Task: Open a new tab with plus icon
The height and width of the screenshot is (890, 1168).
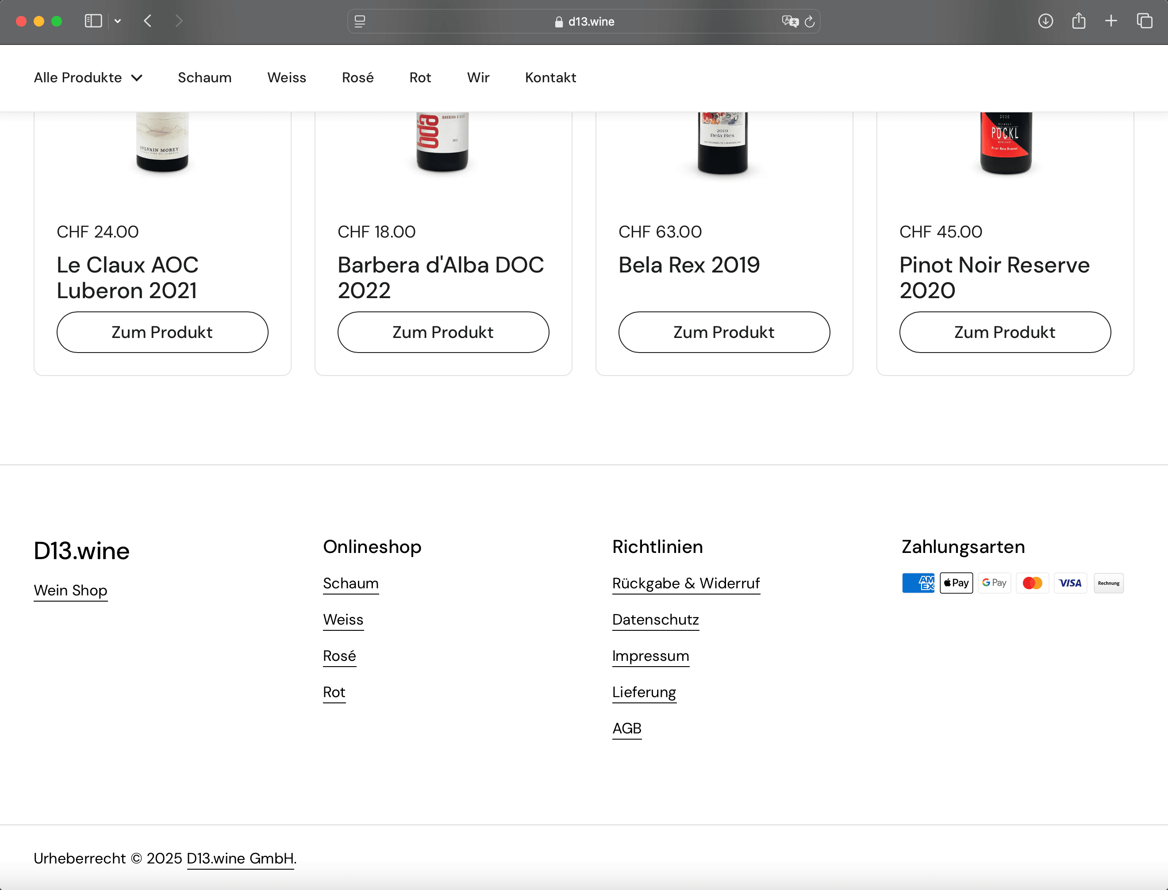Action: tap(1111, 21)
